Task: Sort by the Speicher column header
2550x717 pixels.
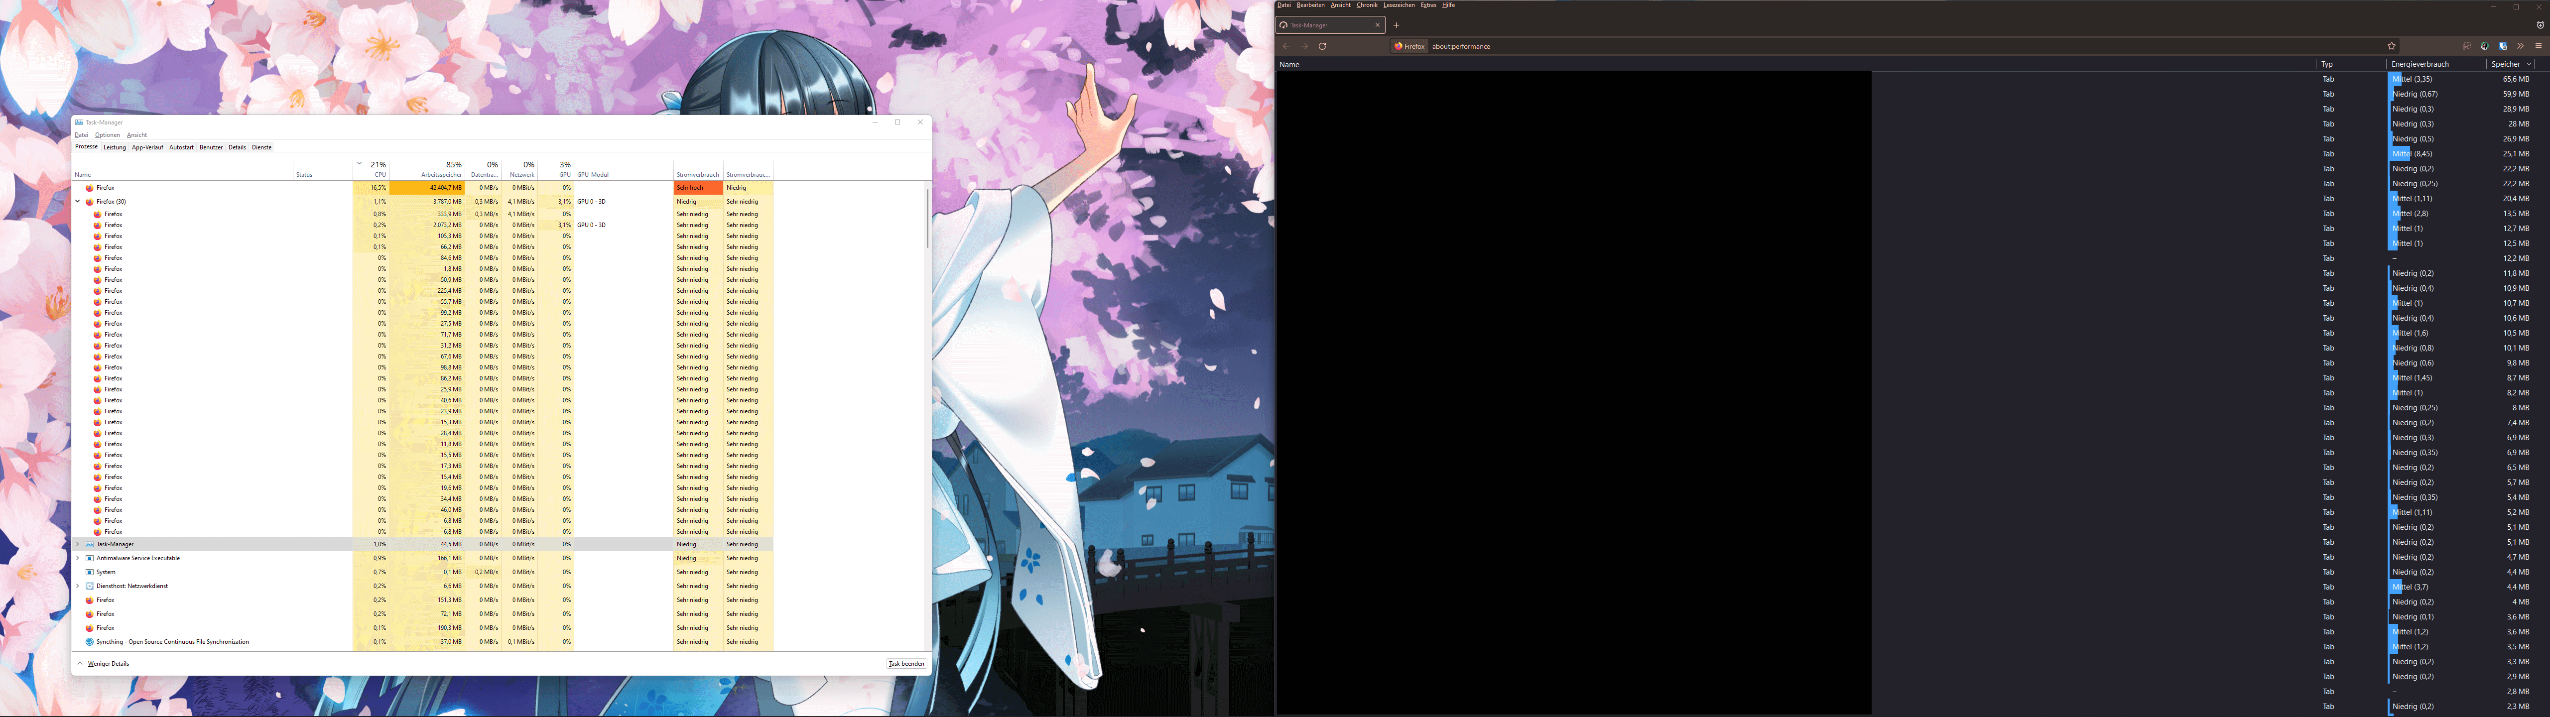Action: pos(2506,64)
